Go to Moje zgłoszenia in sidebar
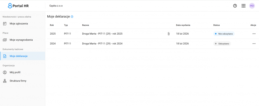259x106 pixels. pyautogui.click(x=19, y=24)
